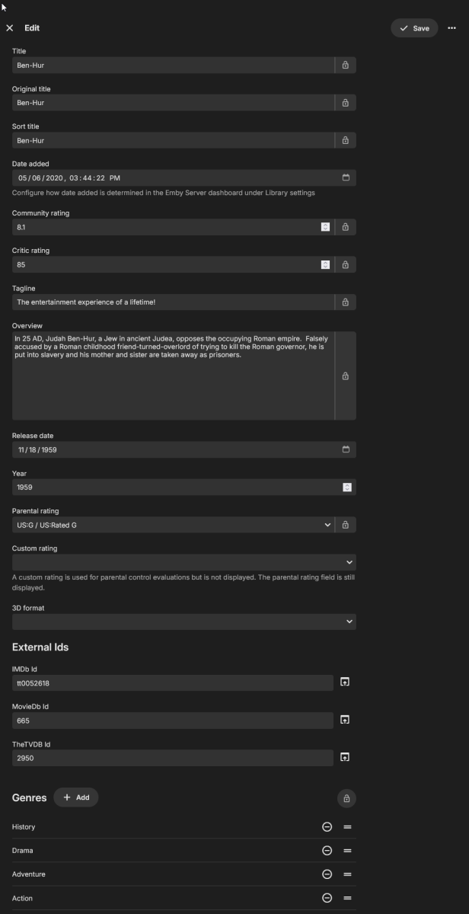
Task: Open the Release date calendar picker
Action: pyautogui.click(x=345, y=449)
